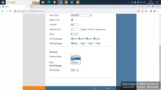Click the Multicast VLAN input field

tap(76, 29)
